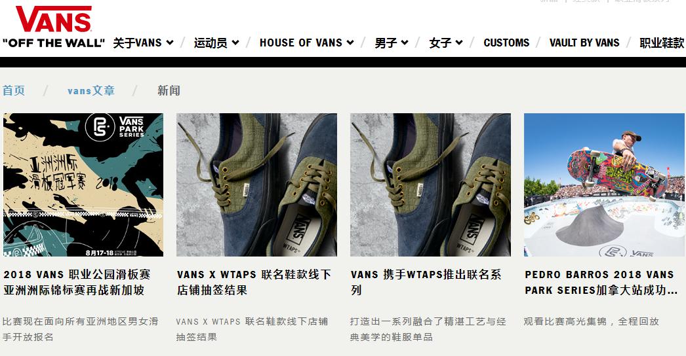The height and width of the screenshot is (356, 686).
Task: Open the Vans Park Series poster thumbnail
Action: 83,185
